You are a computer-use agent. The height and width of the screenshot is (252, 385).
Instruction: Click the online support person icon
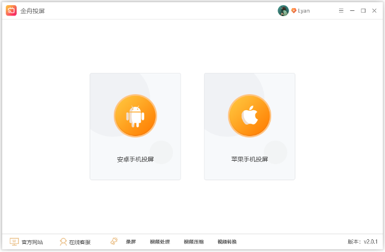click(63, 242)
